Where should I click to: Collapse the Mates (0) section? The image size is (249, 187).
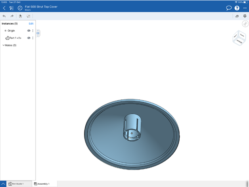[4, 45]
